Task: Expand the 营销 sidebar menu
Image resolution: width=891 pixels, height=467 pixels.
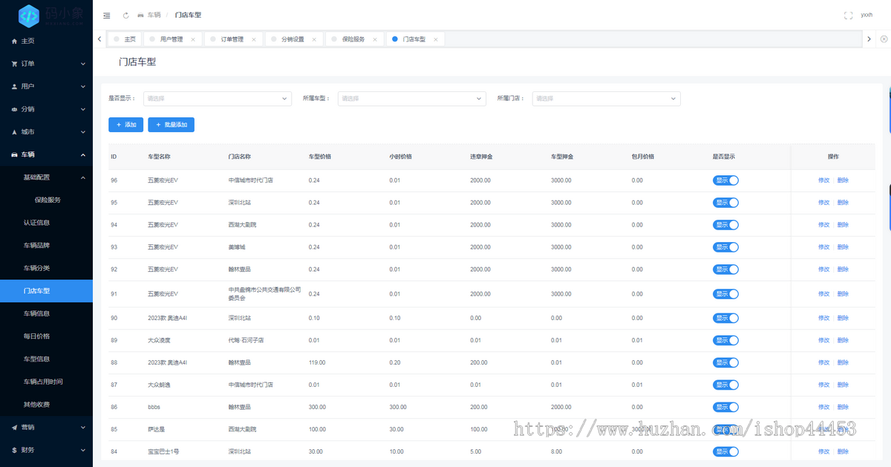Action: click(x=46, y=428)
